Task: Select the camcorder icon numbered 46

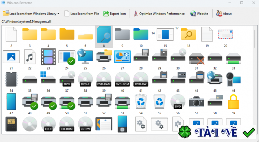Action: click(x=233, y=79)
